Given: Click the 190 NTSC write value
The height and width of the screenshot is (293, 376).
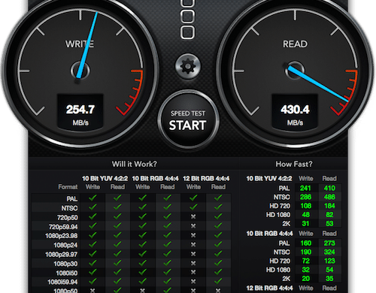Looking at the screenshot, I should point(305,252).
